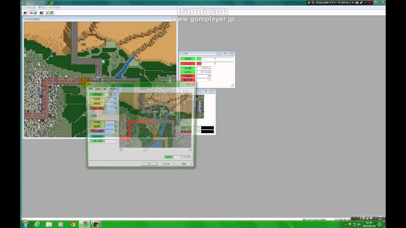
Task: Open Google Chrome from the taskbar
Action: (x=73, y=224)
